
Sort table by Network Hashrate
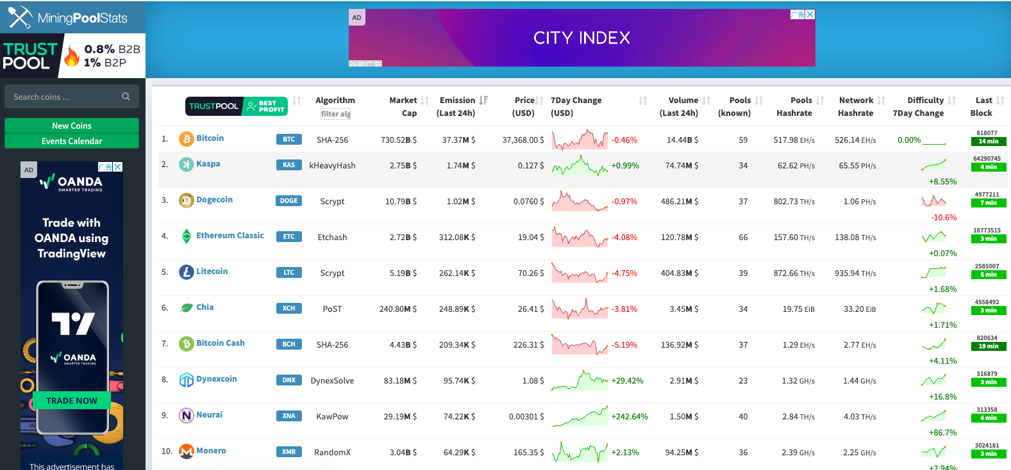881,101
